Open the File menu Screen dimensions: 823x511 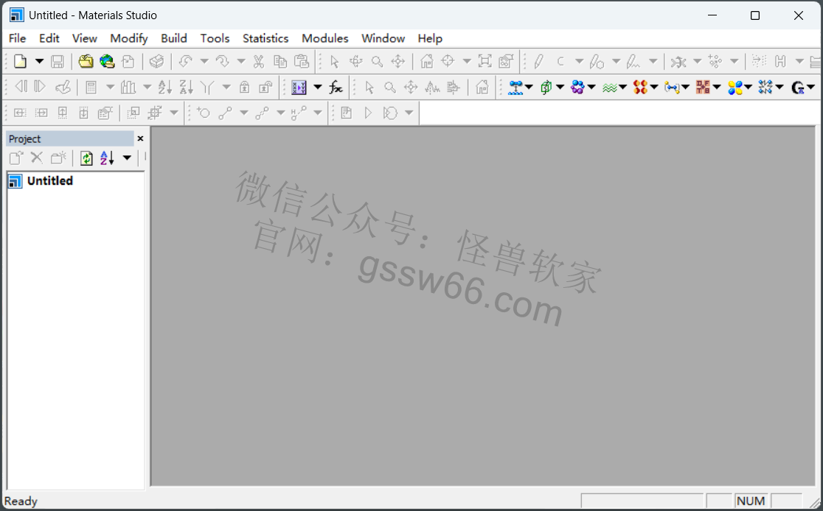[x=17, y=38]
